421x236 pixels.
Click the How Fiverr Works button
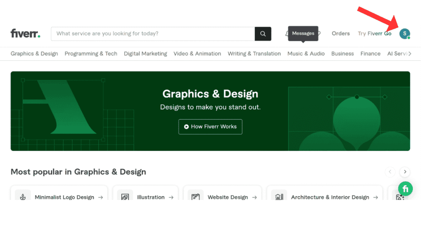pos(210,127)
